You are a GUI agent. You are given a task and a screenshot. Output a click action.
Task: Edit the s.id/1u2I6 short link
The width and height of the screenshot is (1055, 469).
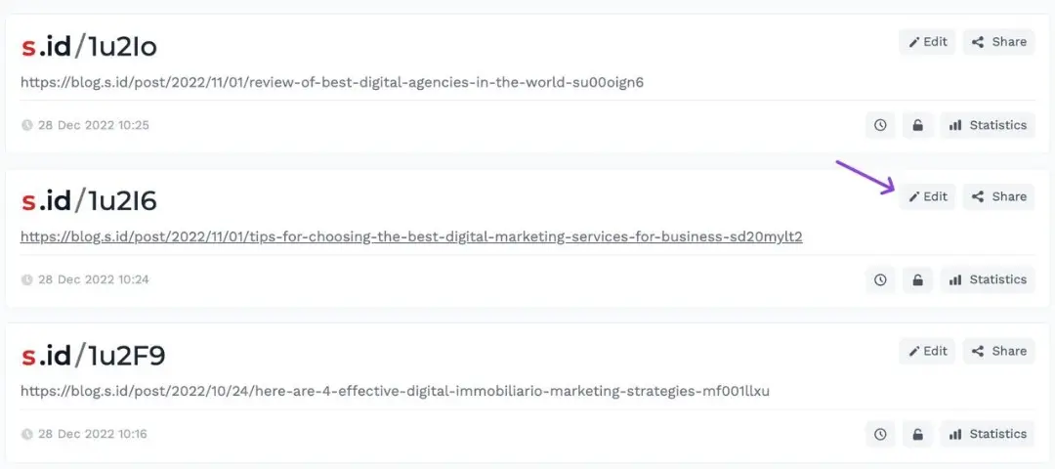(x=927, y=196)
